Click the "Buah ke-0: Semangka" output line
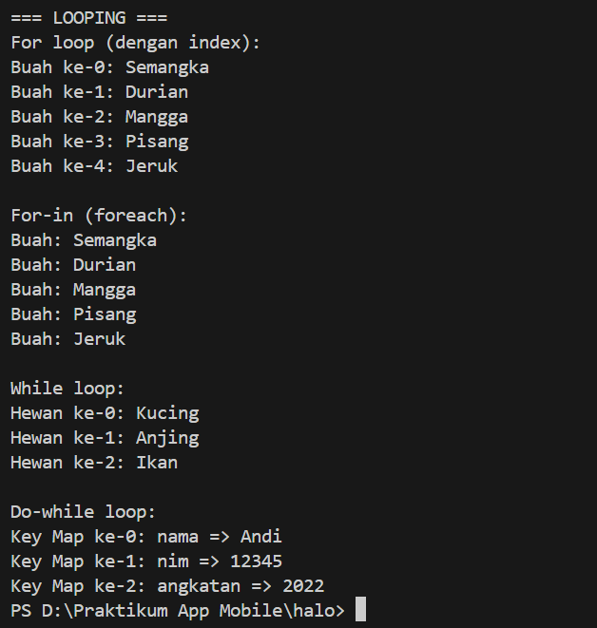Image resolution: width=597 pixels, height=628 pixels. tap(109, 67)
